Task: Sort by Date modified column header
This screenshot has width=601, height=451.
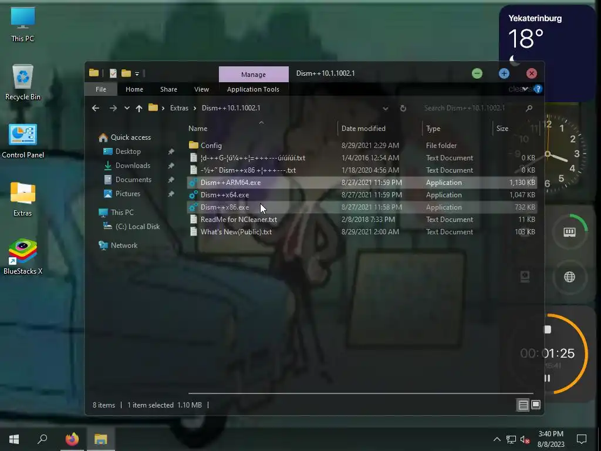Action: coord(363,129)
